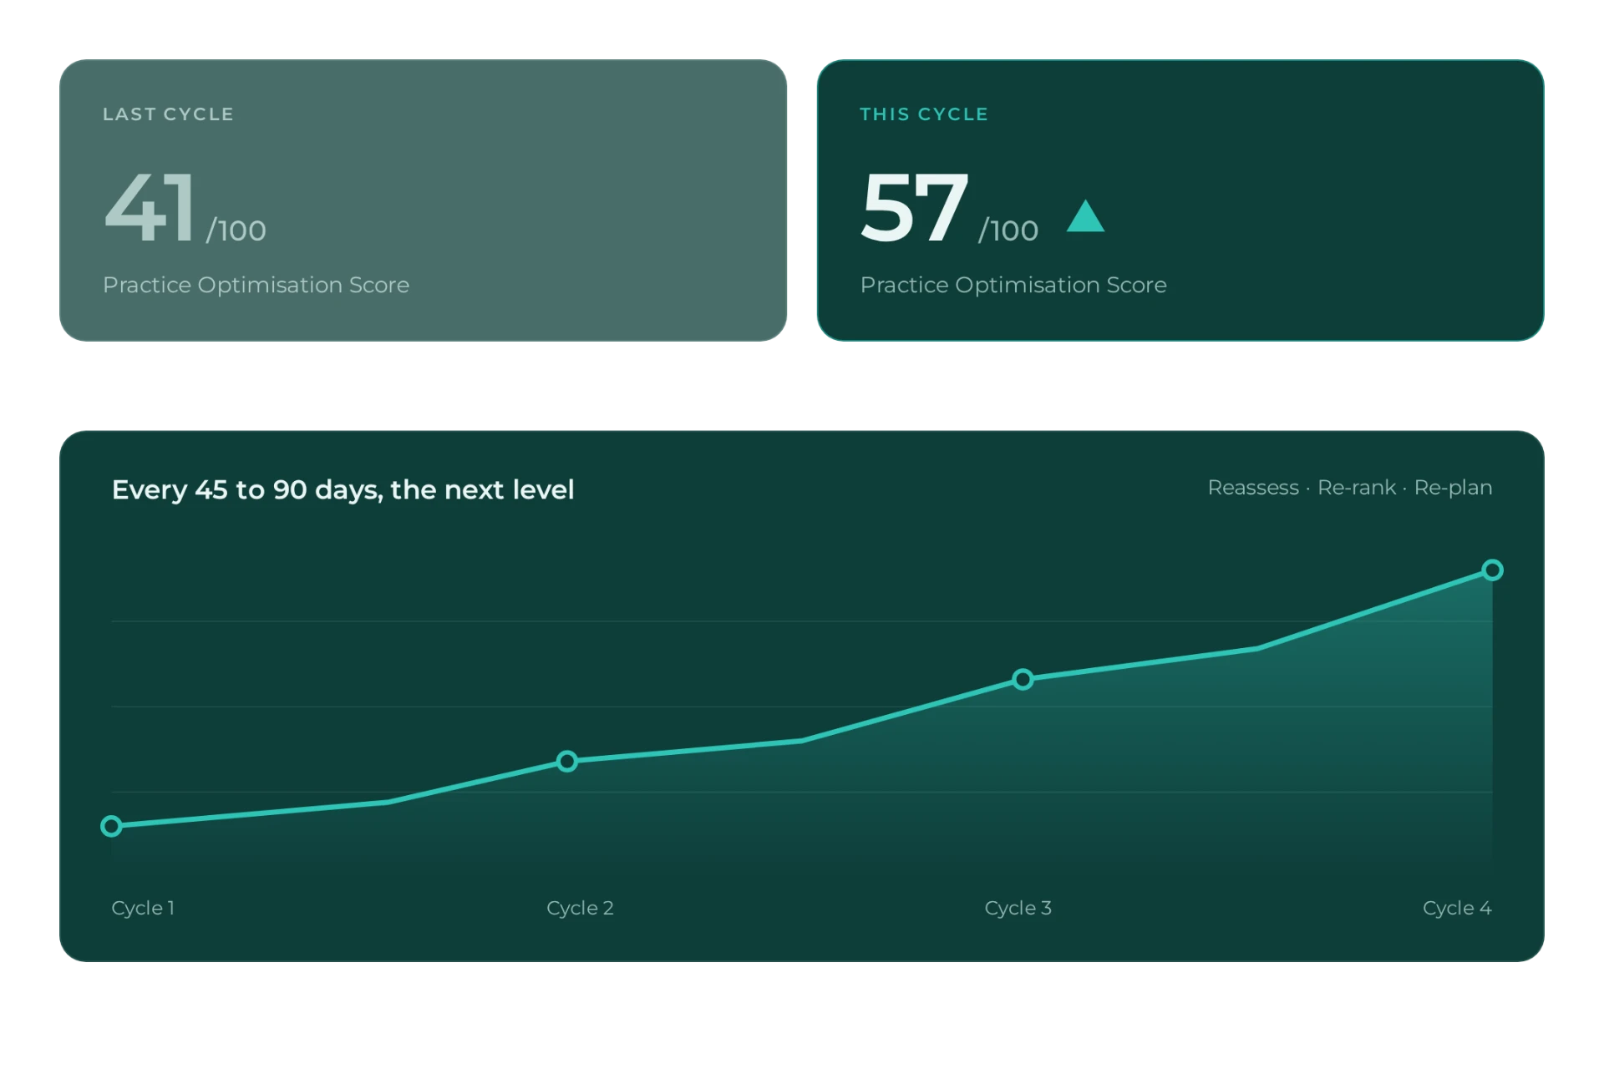Select the Cycle 4 data point on chart

[1492, 570]
